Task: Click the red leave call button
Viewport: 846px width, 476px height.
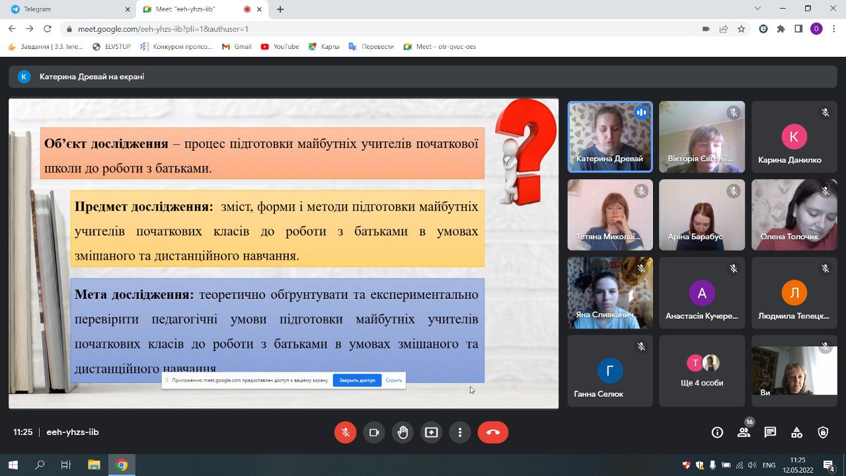Action: [492, 432]
